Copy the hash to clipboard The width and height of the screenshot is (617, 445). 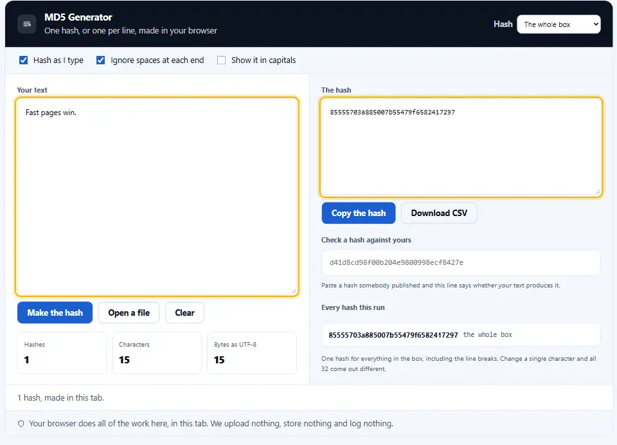coord(359,213)
